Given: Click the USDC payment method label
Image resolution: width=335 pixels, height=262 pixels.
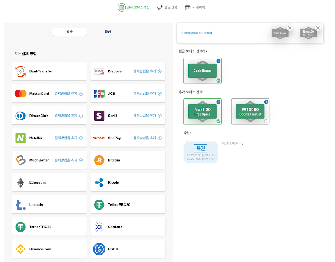Looking at the screenshot, I should (113, 249).
